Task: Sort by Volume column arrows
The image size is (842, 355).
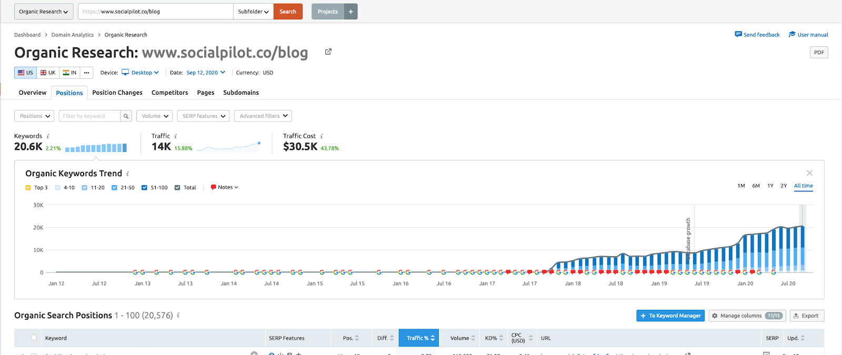Action: click(x=473, y=338)
